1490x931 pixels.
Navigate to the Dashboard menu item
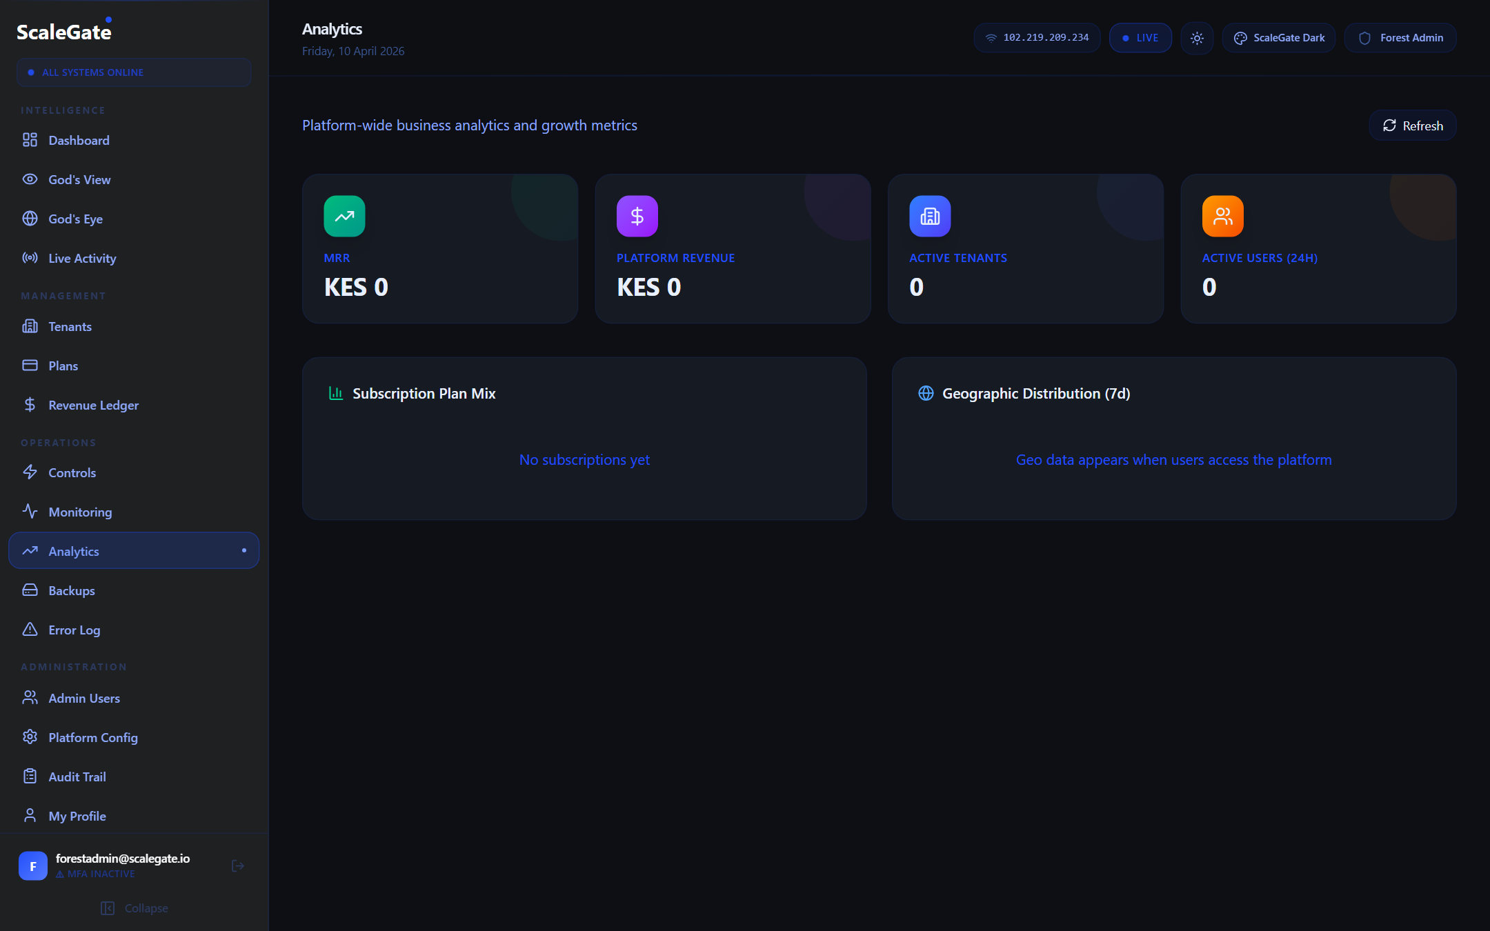[78, 140]
